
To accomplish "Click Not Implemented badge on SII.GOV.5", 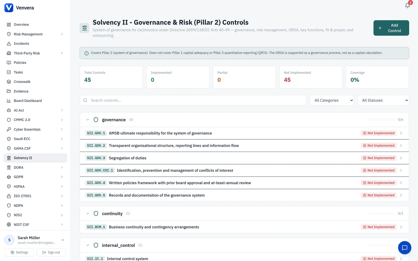I will tap(379, 195).
